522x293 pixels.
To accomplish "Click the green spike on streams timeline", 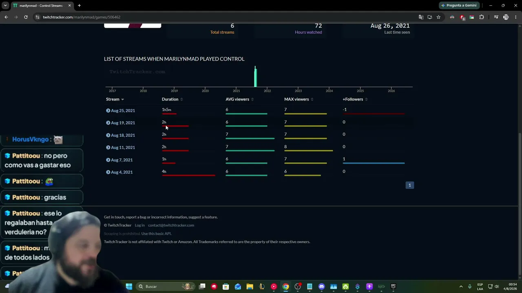I will (255, 77).
